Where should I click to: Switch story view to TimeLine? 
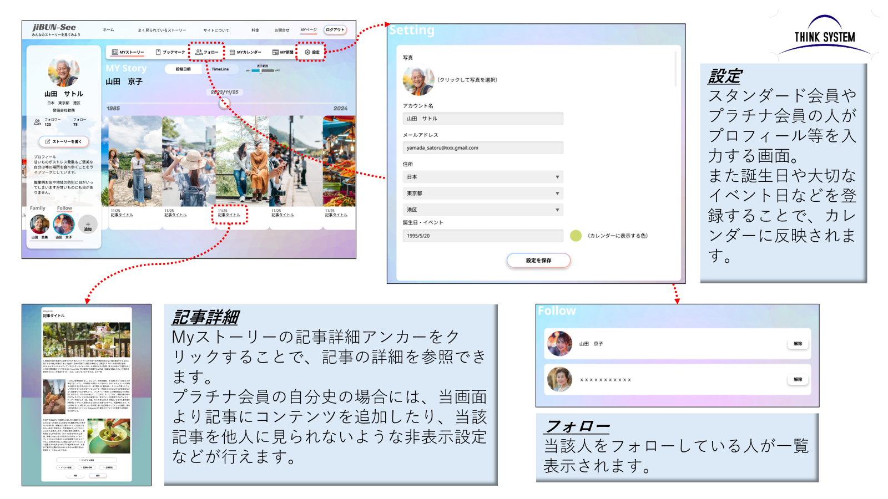coord(220,69)
